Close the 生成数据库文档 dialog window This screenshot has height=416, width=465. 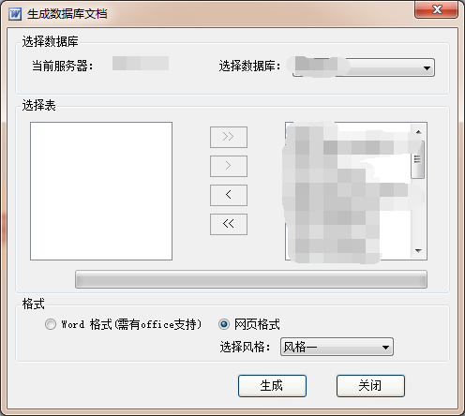pos(437,9)
